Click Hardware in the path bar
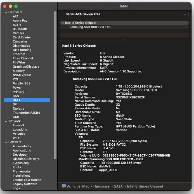The image size is (194, 194). [x=101, y=186]
